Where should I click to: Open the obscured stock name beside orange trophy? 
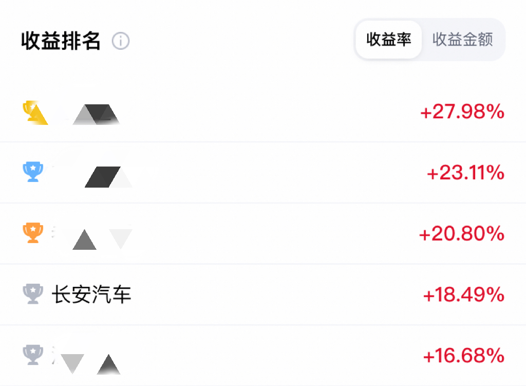(92, 235)
